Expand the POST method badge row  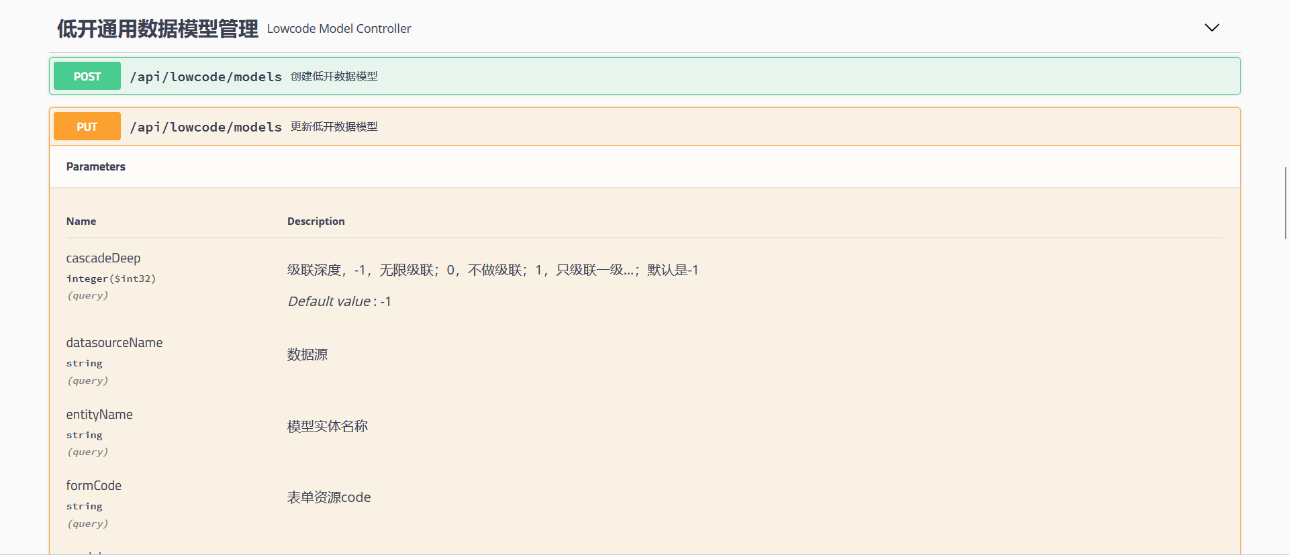(x=87, y=77)
